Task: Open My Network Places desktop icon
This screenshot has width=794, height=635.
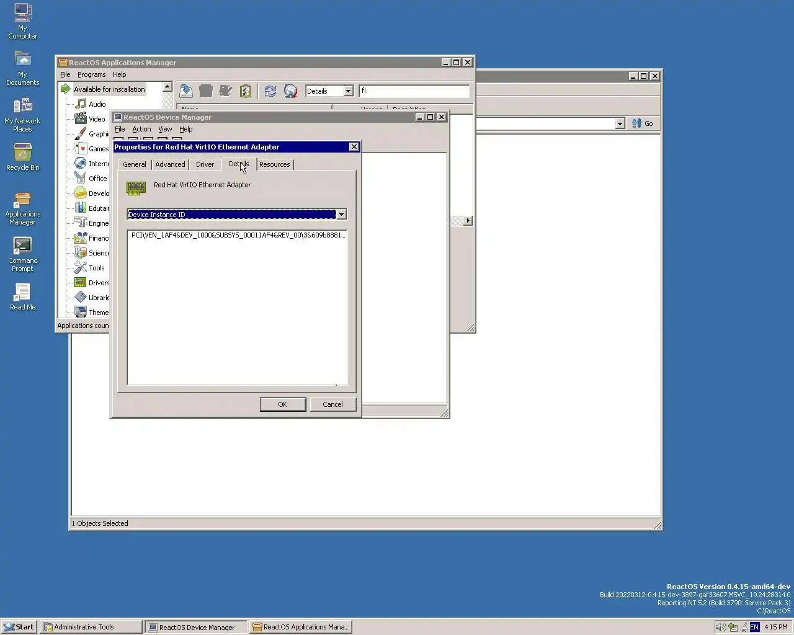Action: tap(22, 115)
